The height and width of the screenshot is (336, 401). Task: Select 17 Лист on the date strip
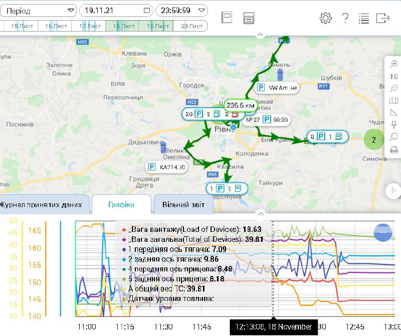90,26
